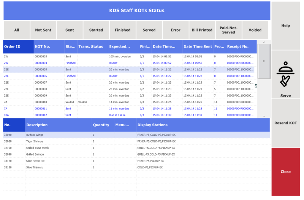Click scrollbar up arrow in KOT list
Image resolution: width=304 pixels, height=200 pixels.
(264, 42)
